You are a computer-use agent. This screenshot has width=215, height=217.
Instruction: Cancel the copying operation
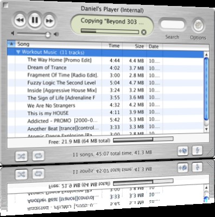(x=143, y=32)
